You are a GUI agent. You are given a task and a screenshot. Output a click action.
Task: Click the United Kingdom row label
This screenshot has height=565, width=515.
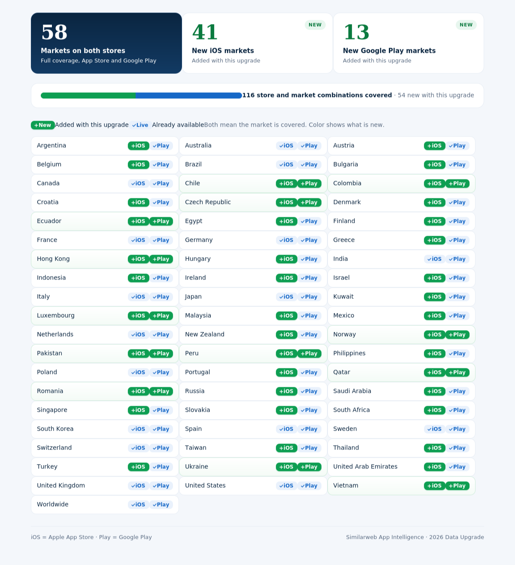(x=61, y=486)
